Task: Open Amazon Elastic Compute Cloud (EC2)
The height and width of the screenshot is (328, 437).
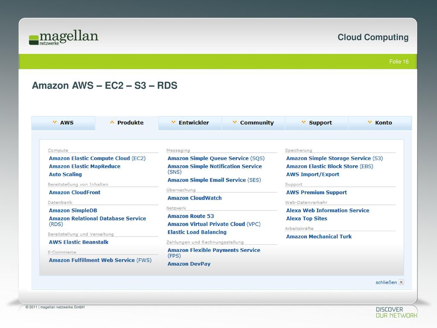Action: pyautogui.click(x=97, y=158)
